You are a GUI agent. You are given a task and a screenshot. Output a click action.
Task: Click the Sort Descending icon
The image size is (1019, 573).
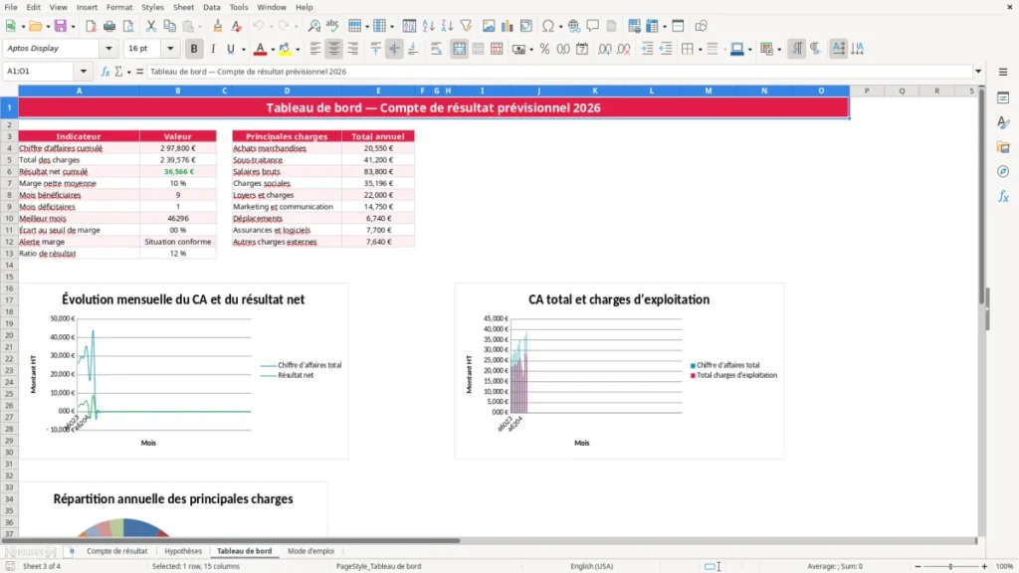coord(447,26)
